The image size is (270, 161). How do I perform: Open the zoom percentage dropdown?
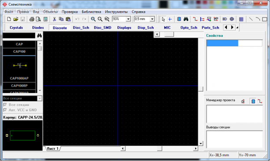(128, 19)
